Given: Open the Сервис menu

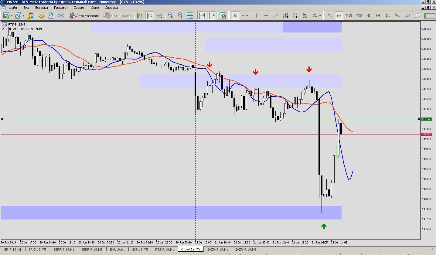Looking at the screenshot, I should coord(79,8).
